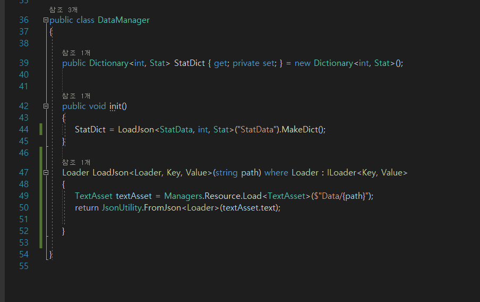This screenshot has width=480, height=302.
Task: Show the '참조 1개' references above init()
Action: point(76,96)
